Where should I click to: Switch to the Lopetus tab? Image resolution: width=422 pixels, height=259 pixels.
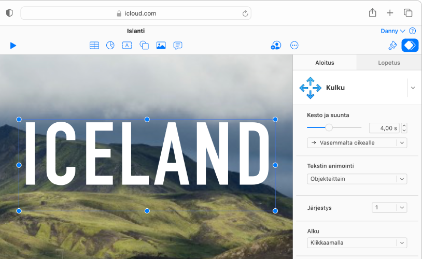tap(389, 63)
